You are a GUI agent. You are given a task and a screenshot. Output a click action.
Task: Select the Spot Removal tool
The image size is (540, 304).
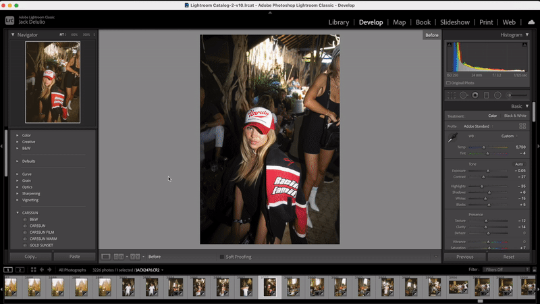click(x=463, y=95)
